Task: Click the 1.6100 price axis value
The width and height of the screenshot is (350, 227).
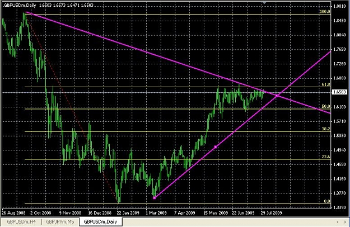Action: [339, 107]
